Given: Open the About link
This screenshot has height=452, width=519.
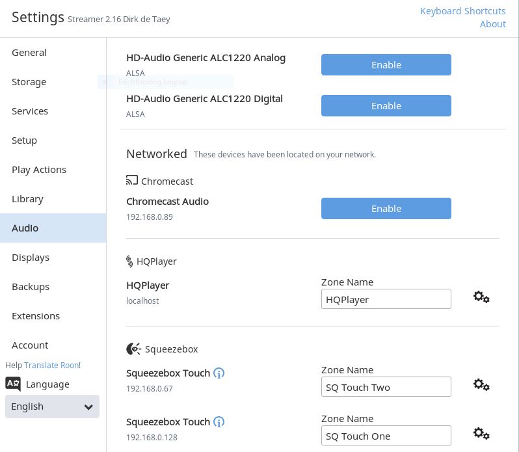Looking at the screenshot, I should (x=493, y=24).
